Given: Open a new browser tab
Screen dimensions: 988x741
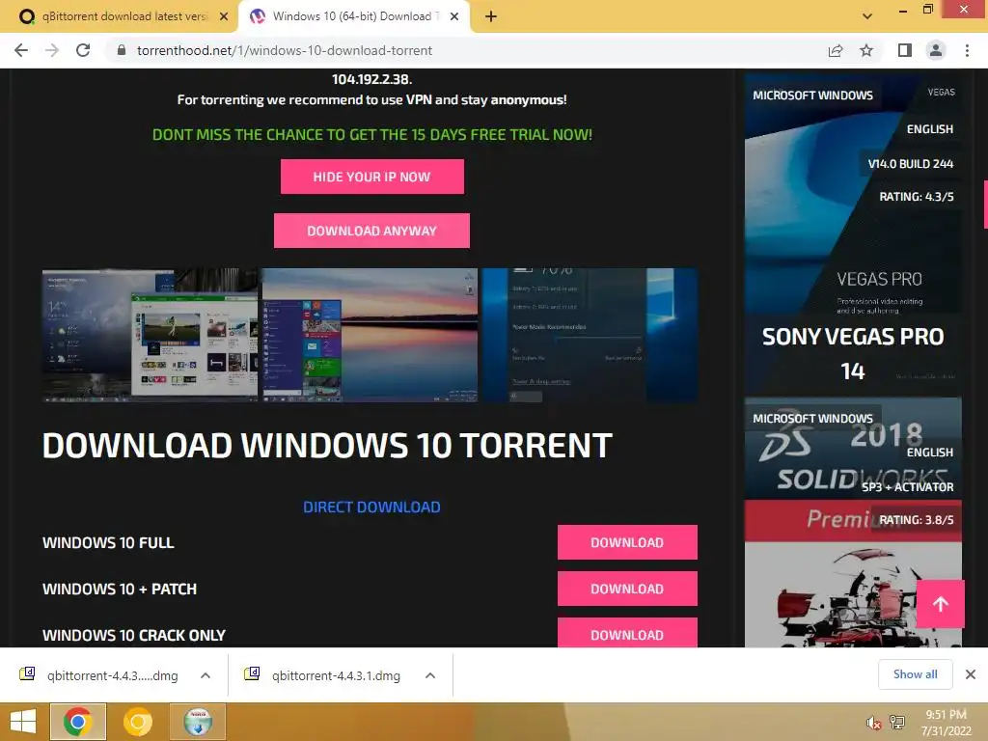Looking at the screenshot, I should [x=491, y=16].
